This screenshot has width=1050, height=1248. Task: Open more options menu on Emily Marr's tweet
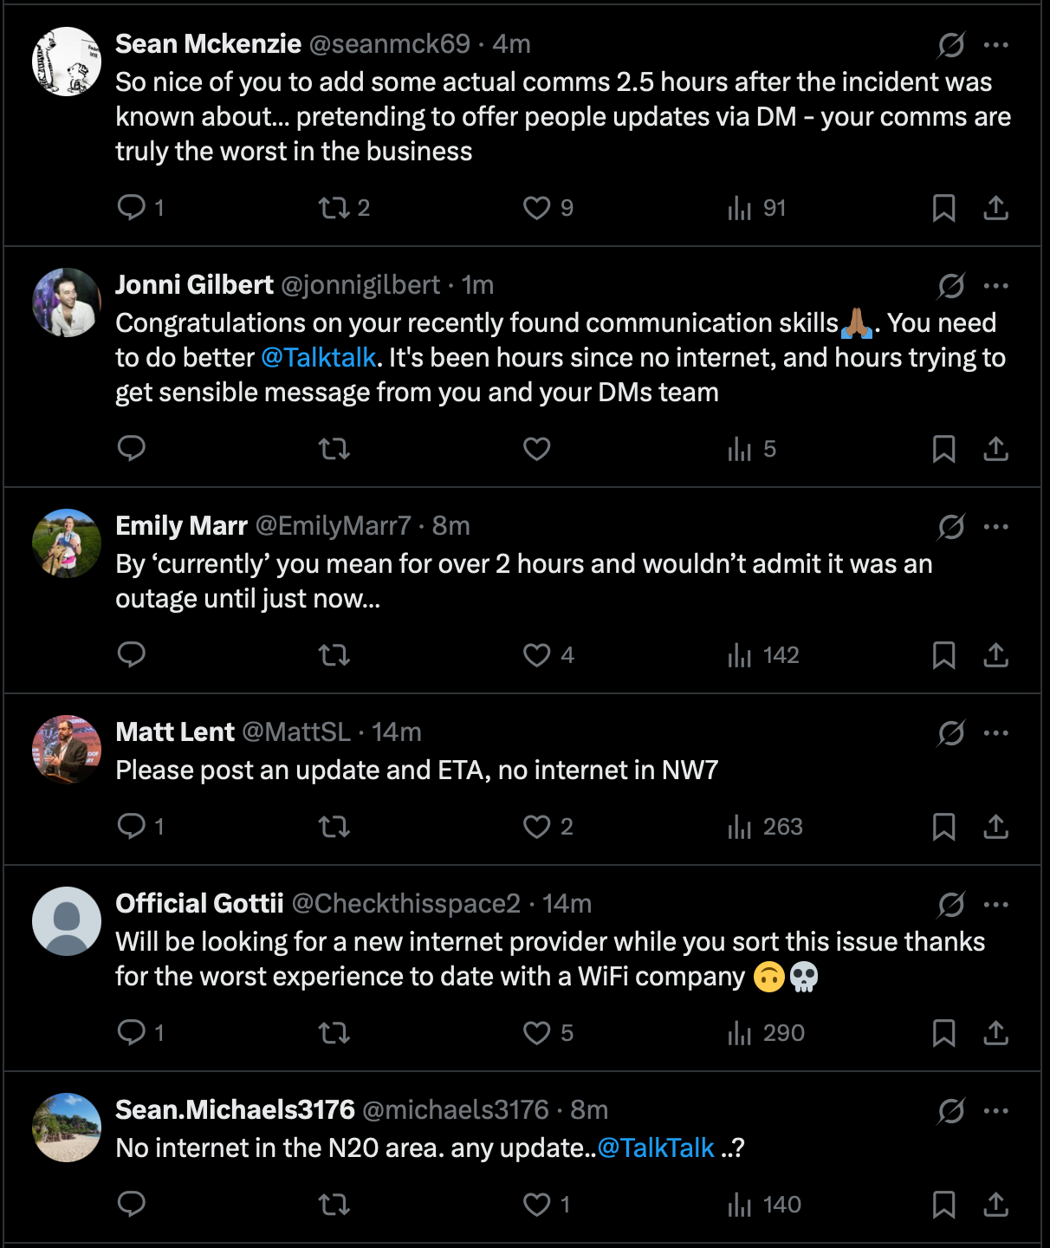pos(995,526)
